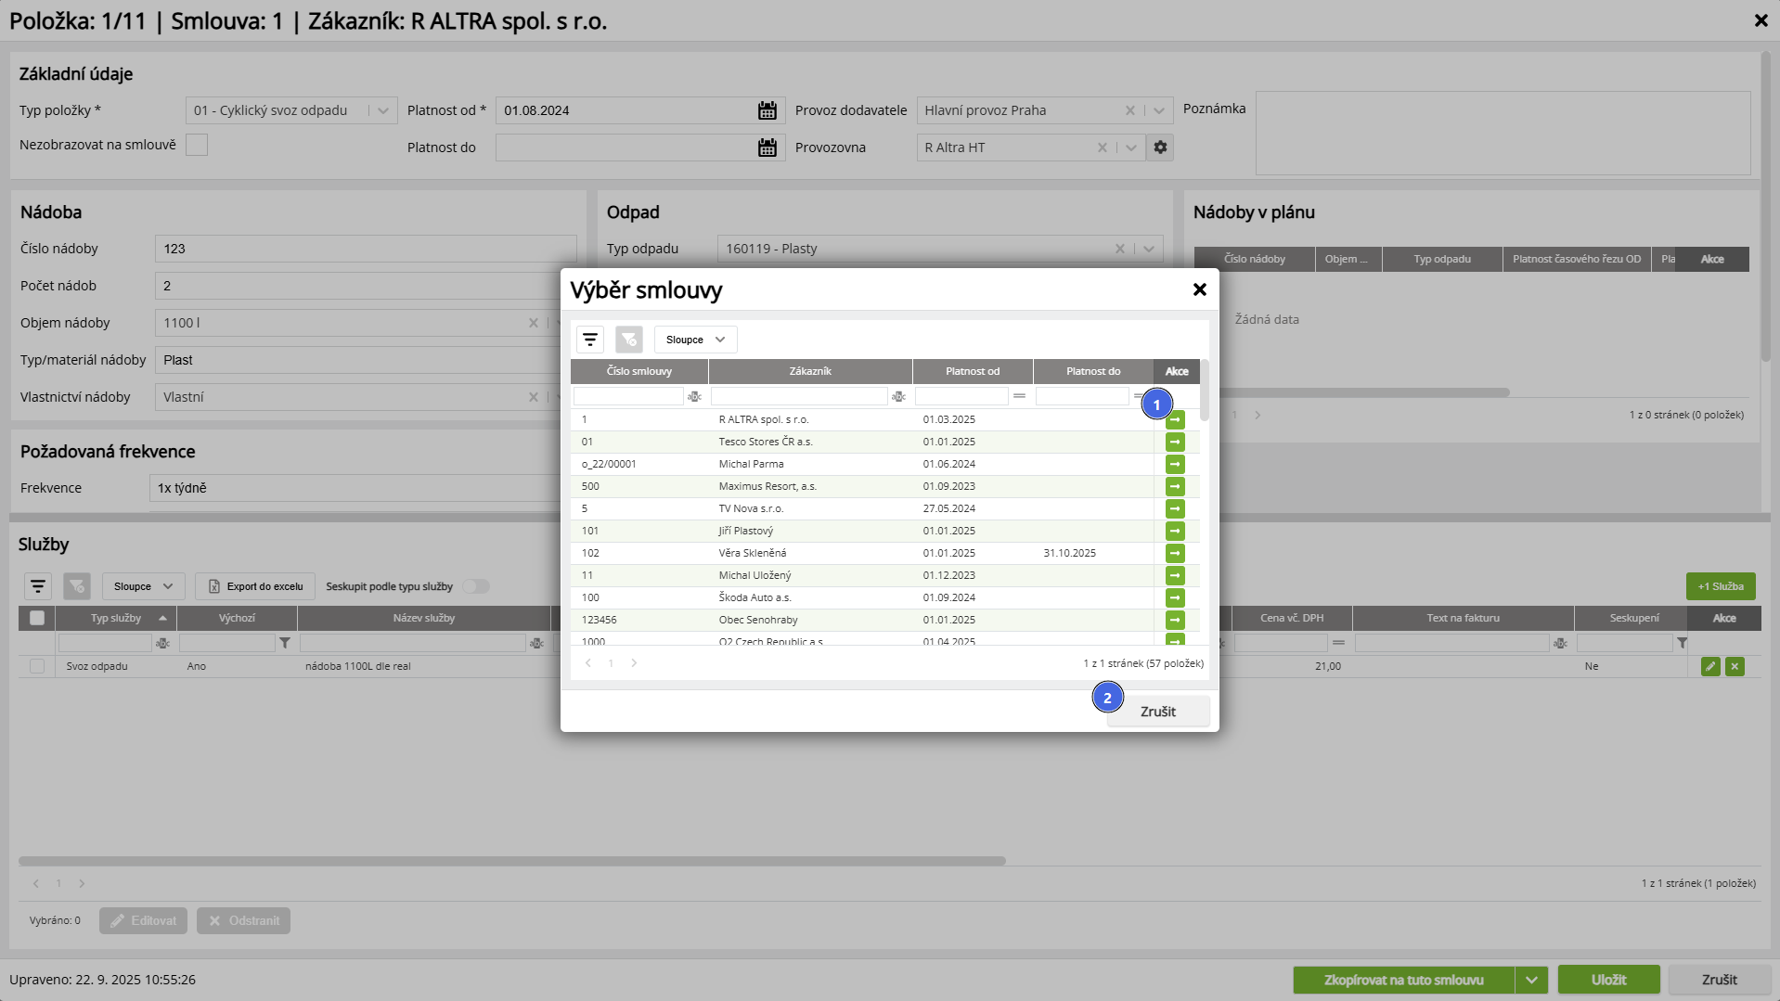The width and height of the screenshot is (1780, 1001).
Task: Clear filters in contract selection dialog
Action: click(629, 340)
